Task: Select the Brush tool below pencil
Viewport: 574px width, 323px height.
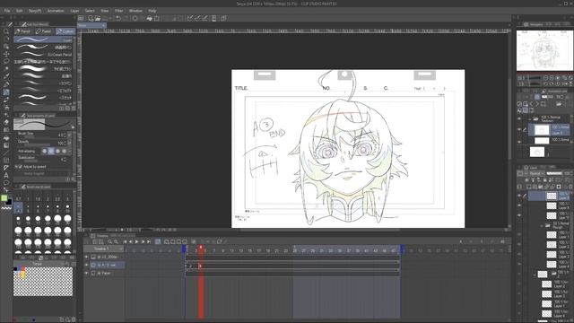Action: (6, 100)
